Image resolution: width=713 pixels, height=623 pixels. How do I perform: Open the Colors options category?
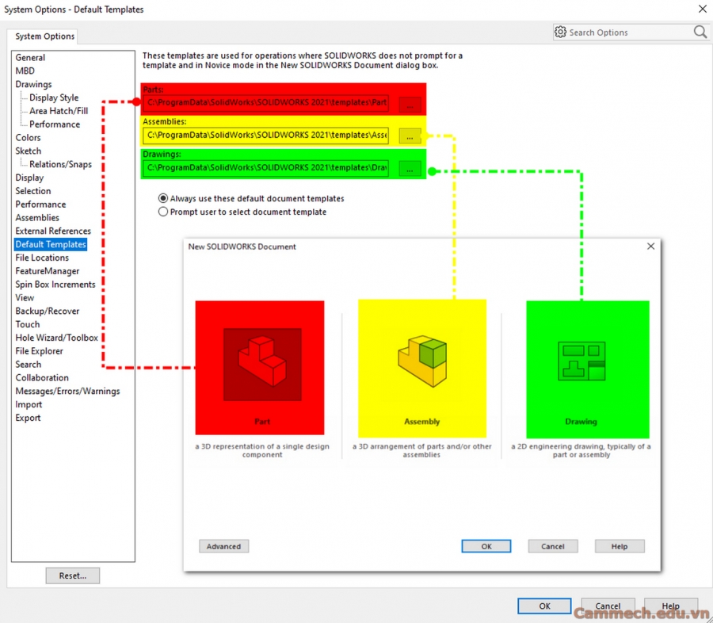(28, 137)
